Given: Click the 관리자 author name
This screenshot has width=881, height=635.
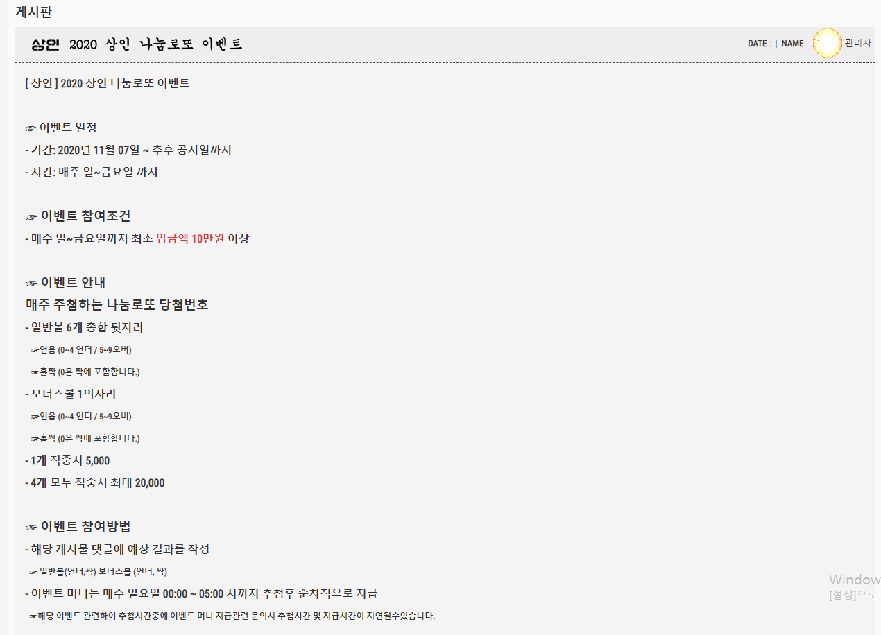Looking at the screenshot, I should point(857,43).
